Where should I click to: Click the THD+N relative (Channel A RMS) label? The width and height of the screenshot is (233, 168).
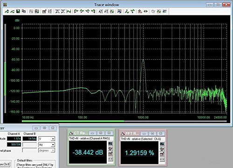tap(89, 138)
